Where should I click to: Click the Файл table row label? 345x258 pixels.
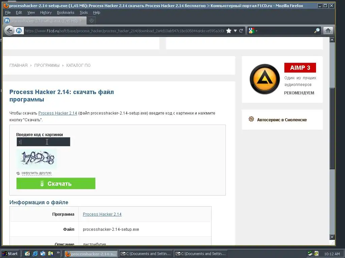coord(69,229)
